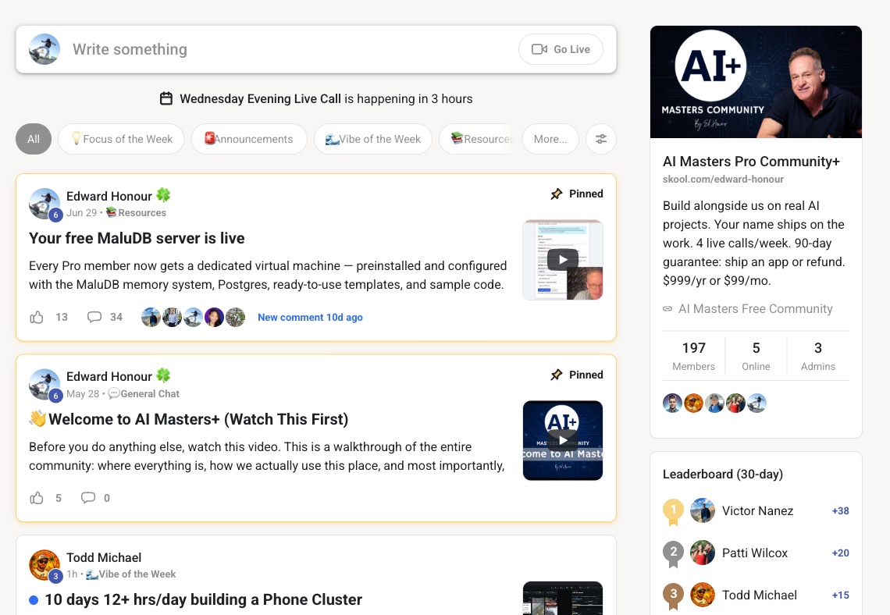This screenshot has width=890, height=615.
Task: Click Todd Michael's leaderboard avatar
Action: (703, 595)
